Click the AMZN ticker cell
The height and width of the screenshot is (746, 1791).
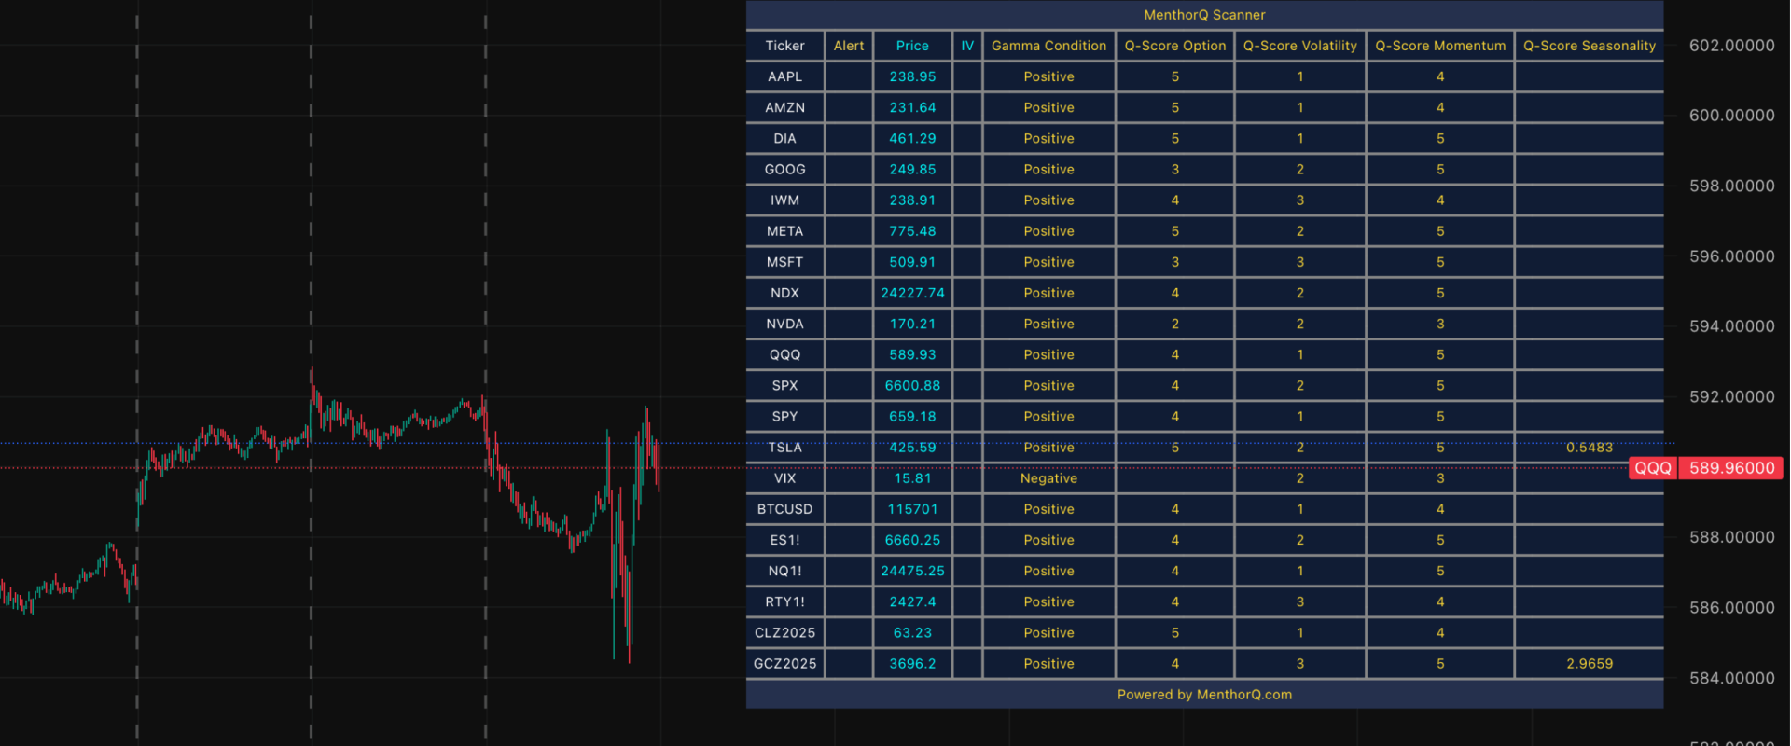[784, 107]
